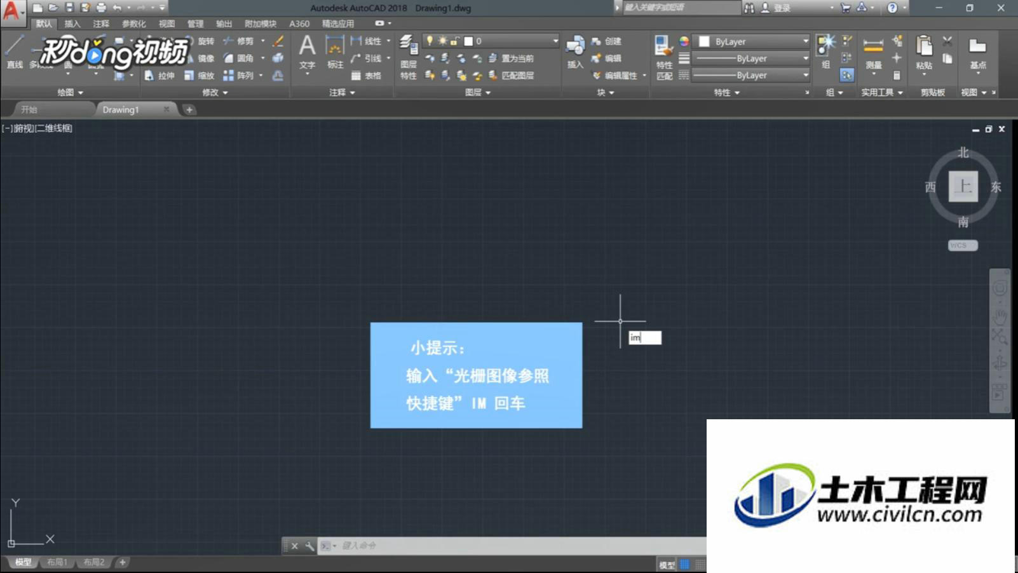Image resolution: width=1018 pixels, height=573 pixels.
Task: Toggle the group selection button
Action: point(846,75)
